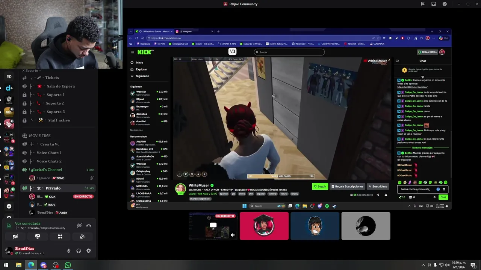481x270 pixels.
Task: Open a new browser tab
Action: (218, 31)
